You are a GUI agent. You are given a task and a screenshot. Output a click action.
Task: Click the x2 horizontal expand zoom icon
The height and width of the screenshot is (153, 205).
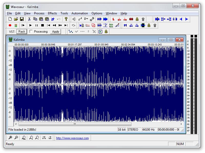[x=44, y=138]
